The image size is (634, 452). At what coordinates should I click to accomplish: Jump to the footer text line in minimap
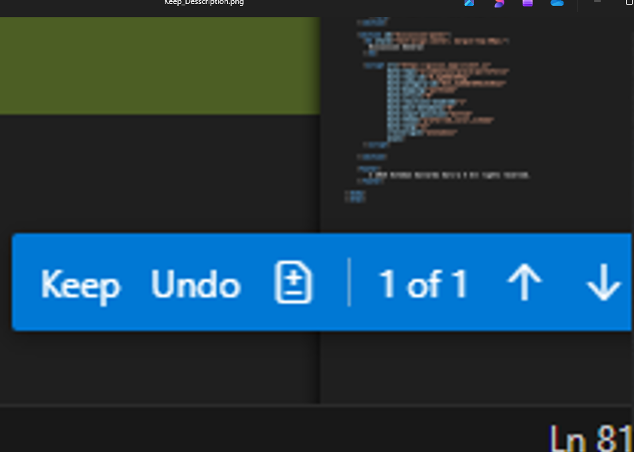point(449,175)
